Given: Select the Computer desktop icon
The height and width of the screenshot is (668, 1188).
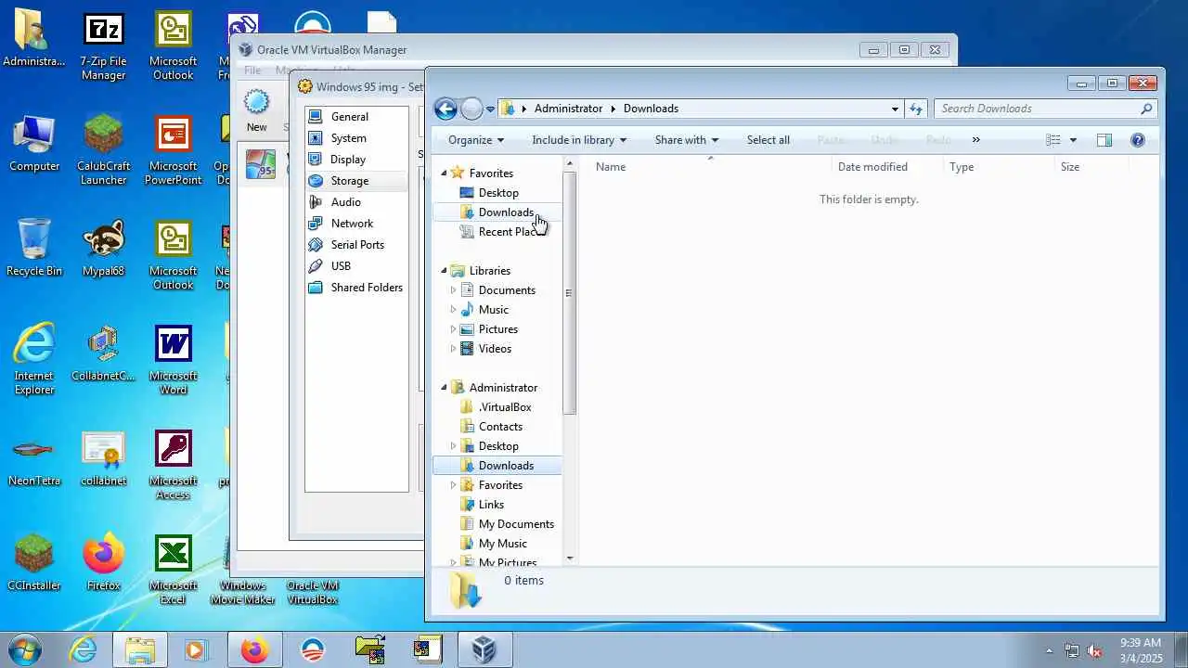Looking at the screenshot, I should pyautogui.click(x=34, y=144).
